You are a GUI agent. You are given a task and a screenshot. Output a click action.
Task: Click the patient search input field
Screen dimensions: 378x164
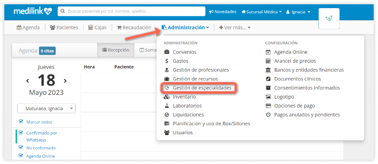131,11
